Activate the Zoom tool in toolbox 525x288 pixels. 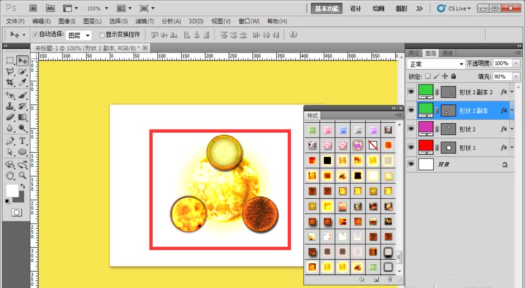(23, 175)
